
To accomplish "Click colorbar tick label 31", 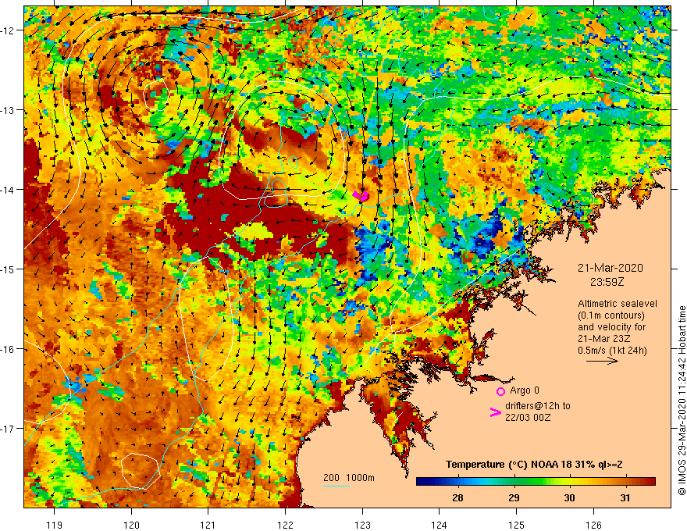I will (625, 497).
